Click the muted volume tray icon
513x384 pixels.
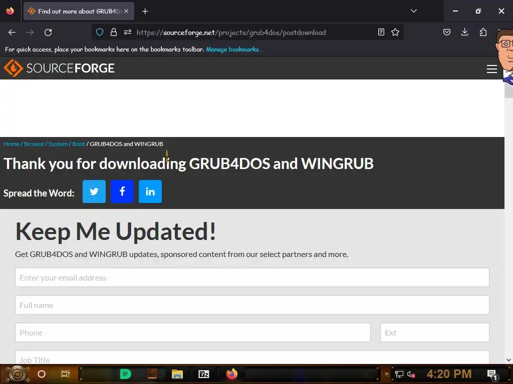pos(411,374)
